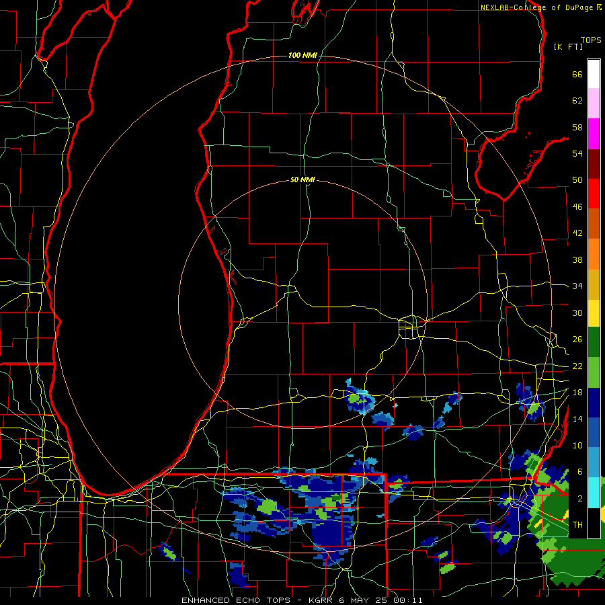Viewport: 605px width, 605px height.
Task: Click the 50 value on the color scale
Action: [x=577, y=180]
